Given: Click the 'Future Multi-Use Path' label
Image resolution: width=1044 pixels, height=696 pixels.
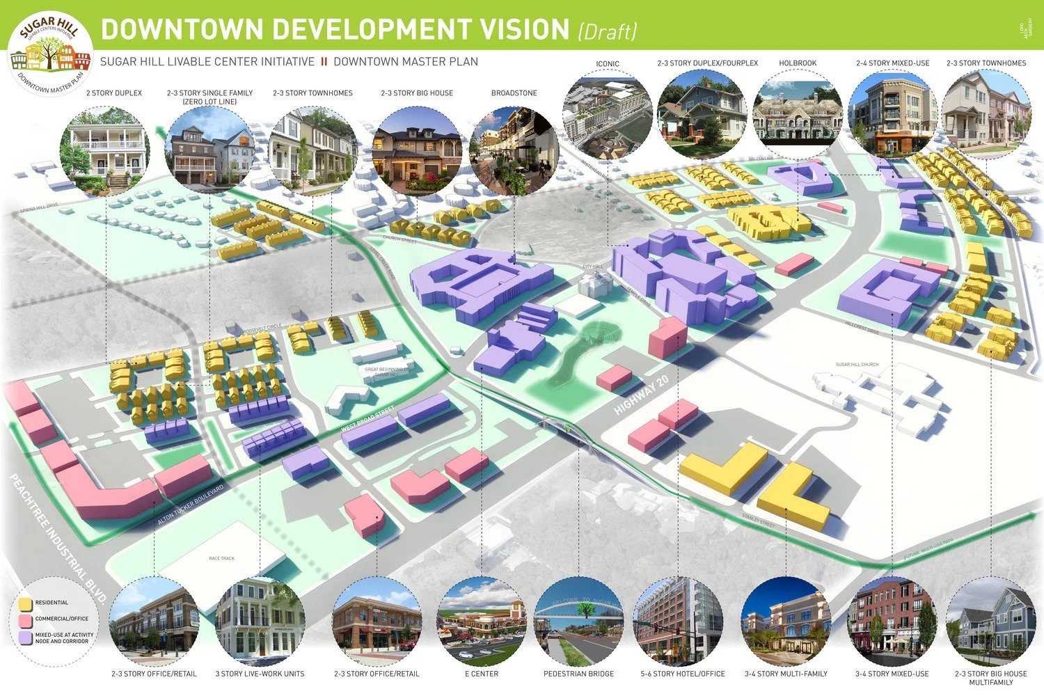Looking at the screenshot, I should [x=928, y=550].
